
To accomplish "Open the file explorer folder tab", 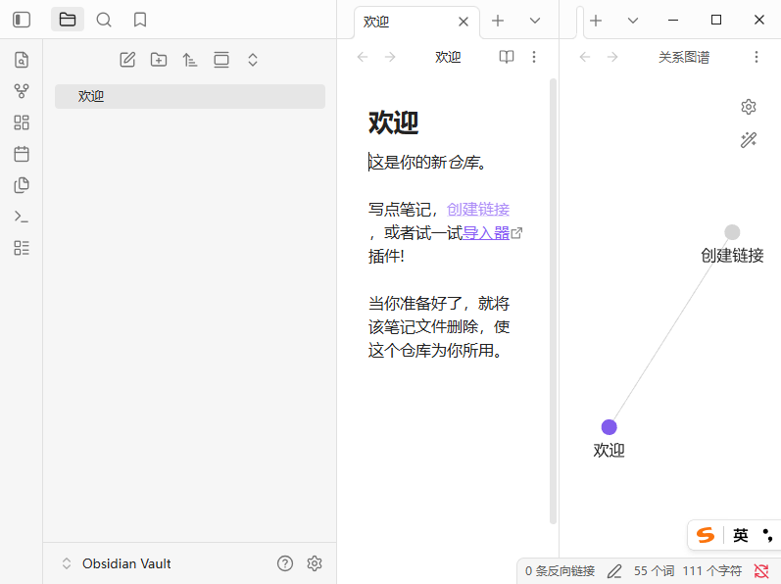I will click(68, 20).
